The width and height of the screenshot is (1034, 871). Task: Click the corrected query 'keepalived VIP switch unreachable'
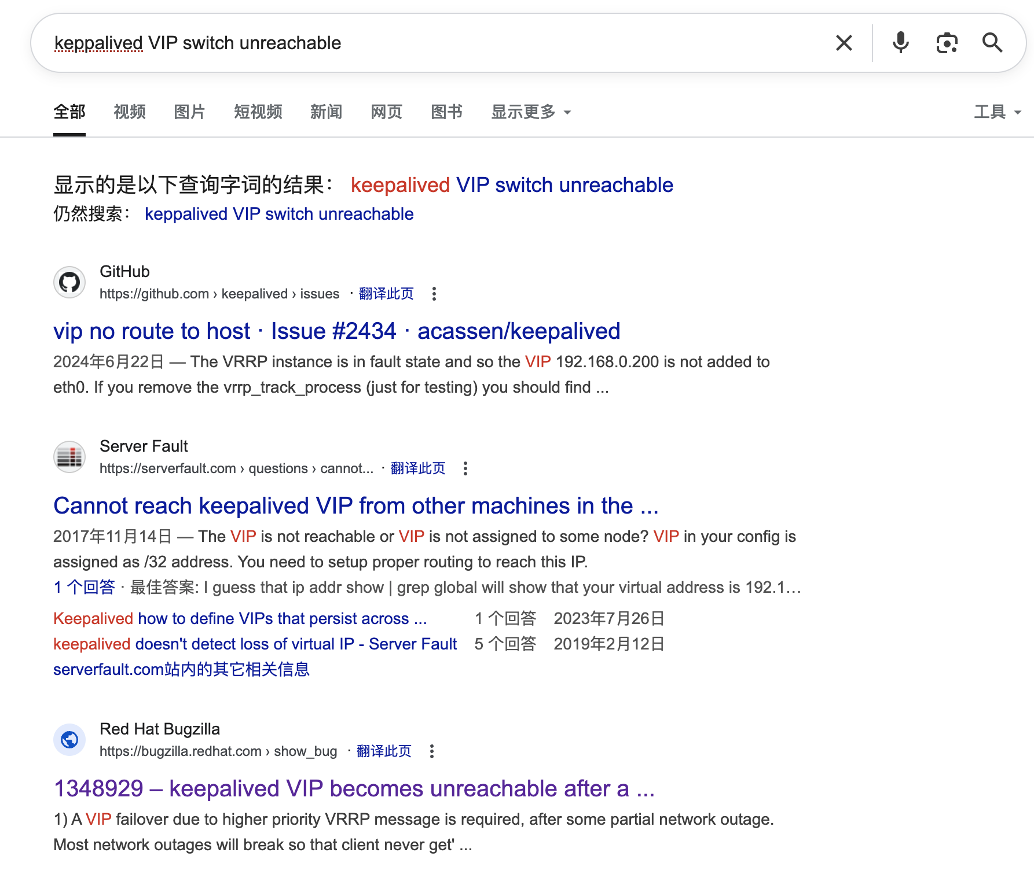[x=512, y=185]
